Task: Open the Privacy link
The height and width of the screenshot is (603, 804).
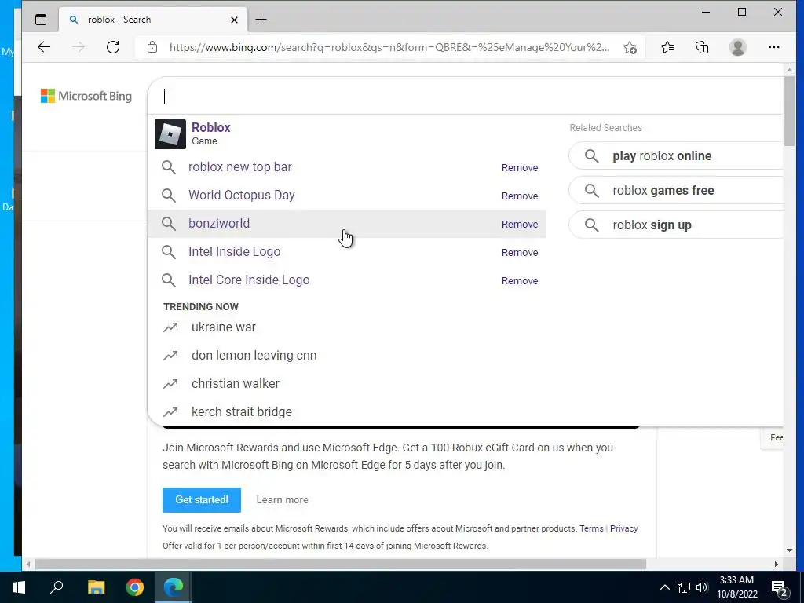Action: 623,528
